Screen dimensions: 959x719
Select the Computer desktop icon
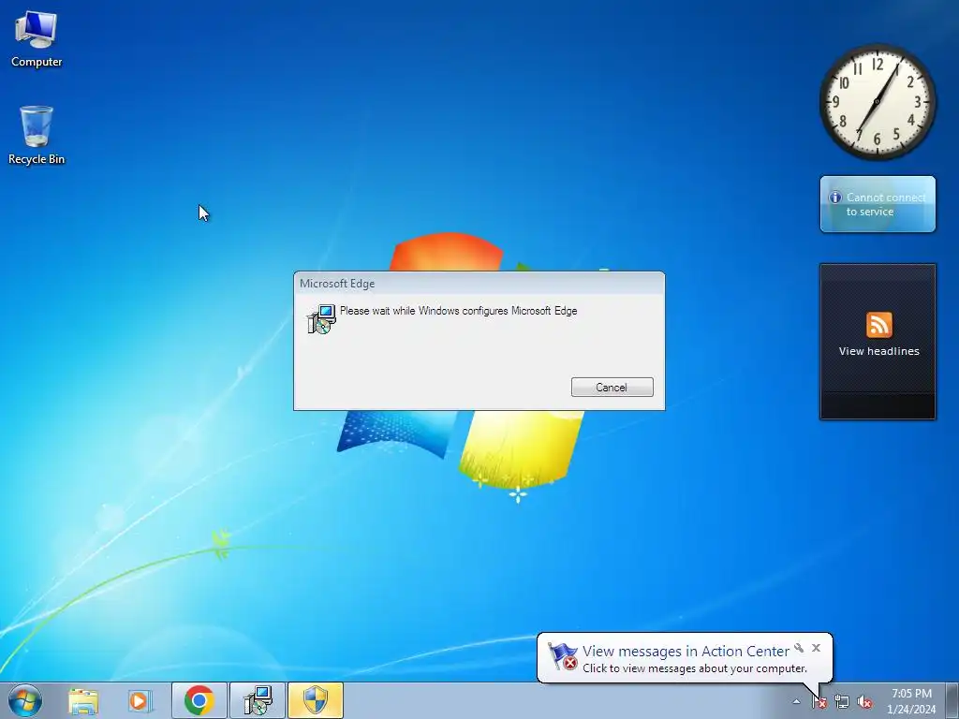tap(37, 38)
